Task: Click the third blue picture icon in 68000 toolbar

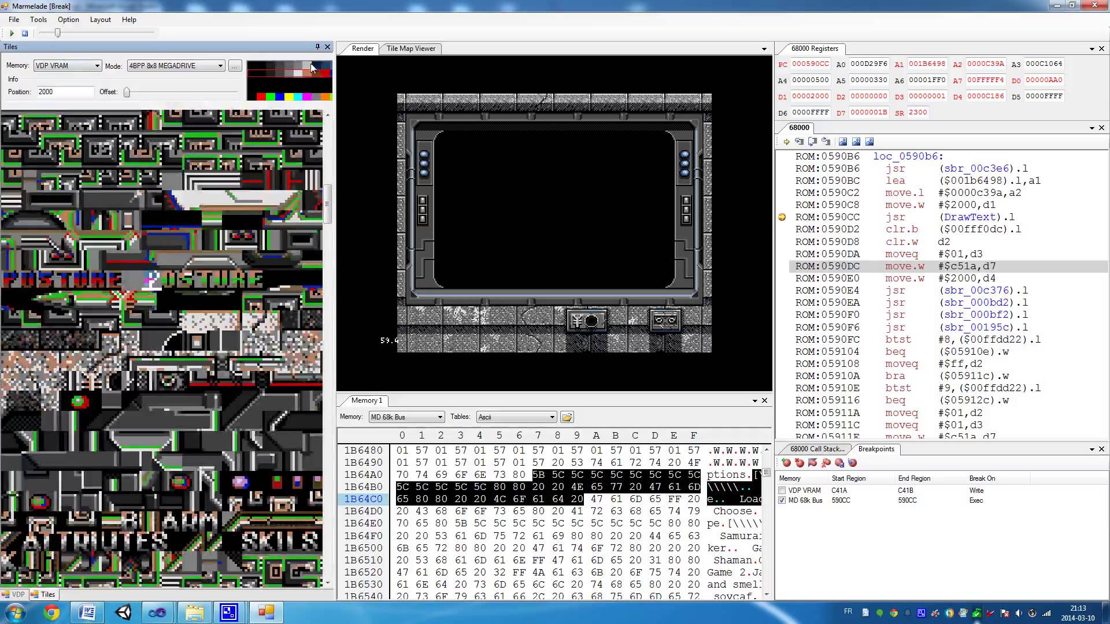Action: (x=869, y=142)
